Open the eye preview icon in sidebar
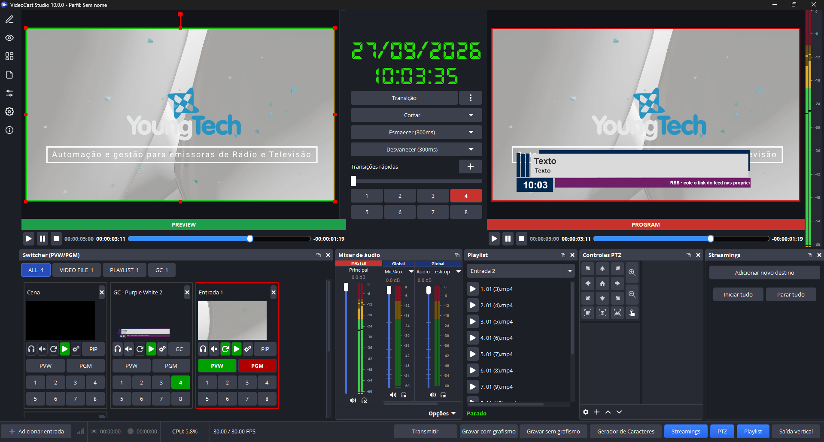Image resolution: width=824 pixels, height=442 pixels. pyautogui.click(x=9, y=38)
